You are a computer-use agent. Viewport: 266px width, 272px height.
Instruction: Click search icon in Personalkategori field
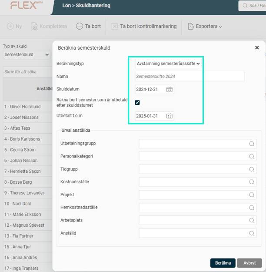click(x=252, y=156)
